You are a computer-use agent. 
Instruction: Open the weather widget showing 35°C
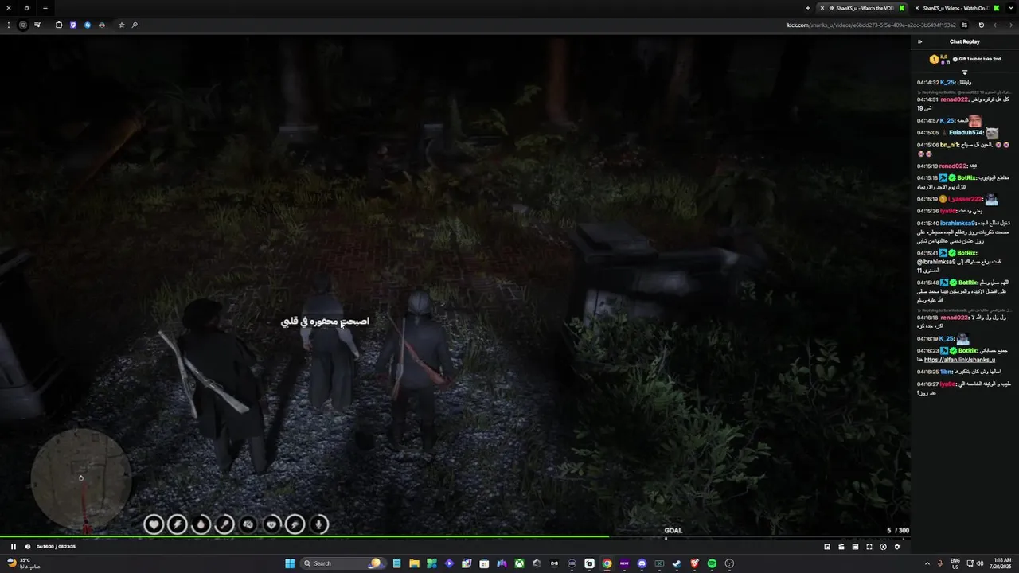22,563
